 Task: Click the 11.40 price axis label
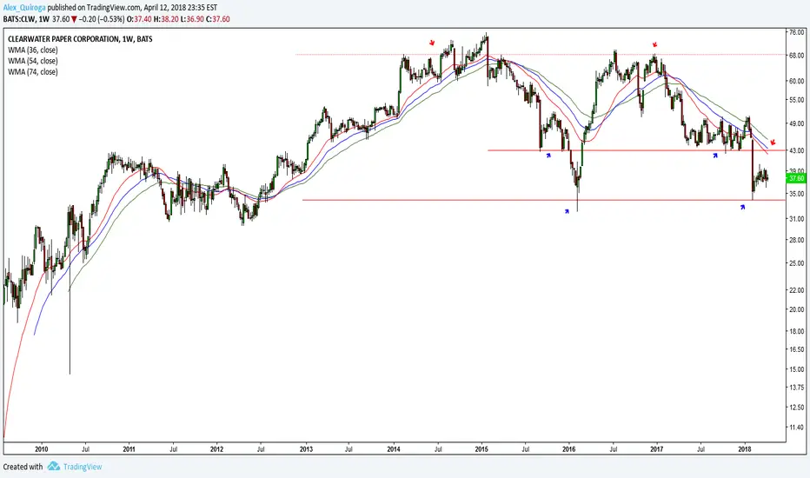pyautogui.click(x=797, y=428)
